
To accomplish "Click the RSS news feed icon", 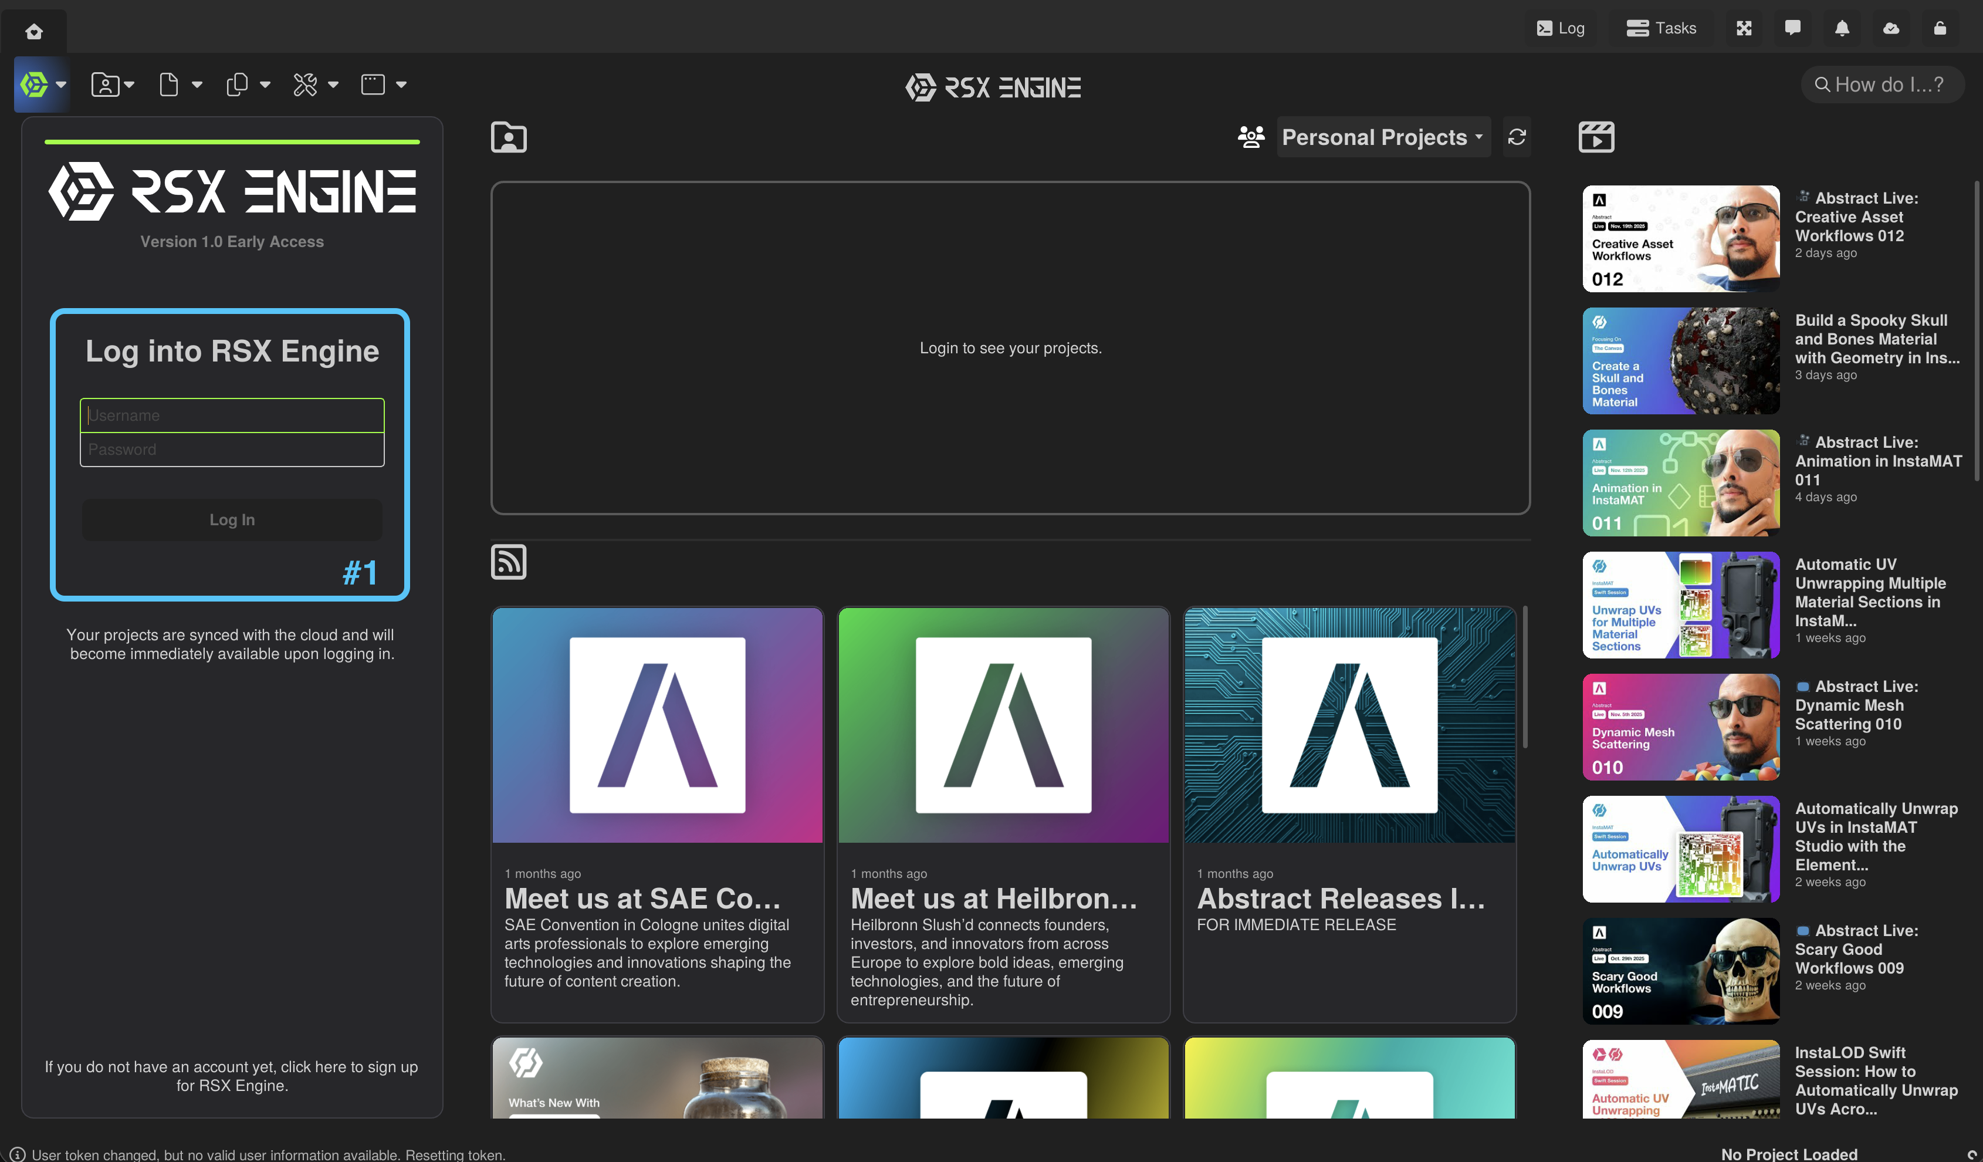I will point(508,562).
